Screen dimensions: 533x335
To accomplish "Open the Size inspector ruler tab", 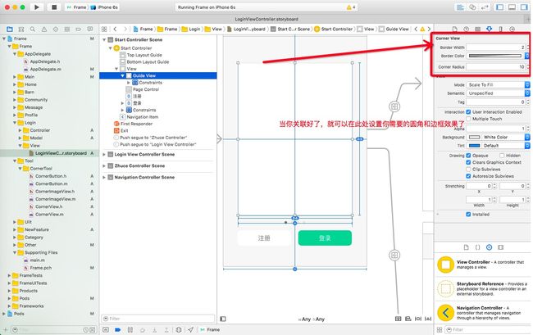I will coord(501,29).
